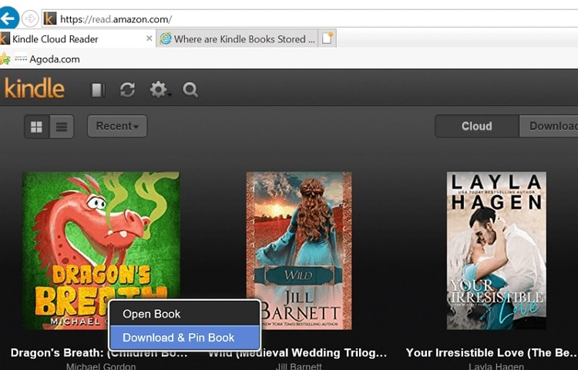The image size is (578, 370).
Task: Click the kindle logo
Action: point(34,88)
